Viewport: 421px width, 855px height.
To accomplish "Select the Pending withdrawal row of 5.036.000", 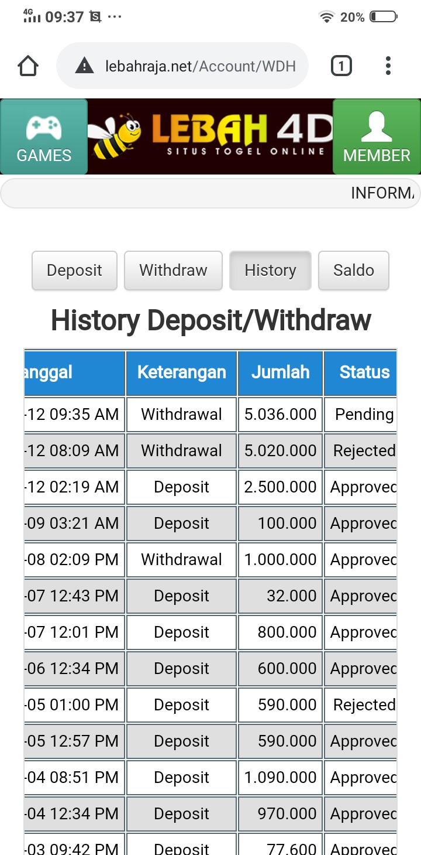I will click(x=181, y=415).
